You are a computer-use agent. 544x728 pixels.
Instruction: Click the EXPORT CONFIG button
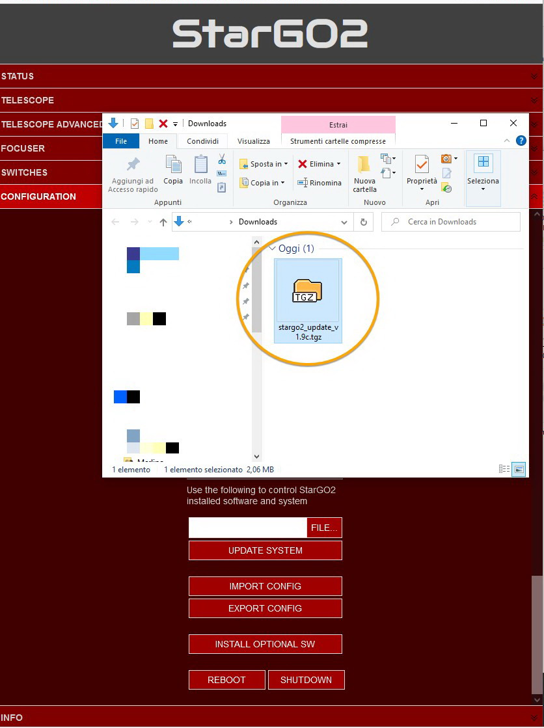[x=265, y=608]
